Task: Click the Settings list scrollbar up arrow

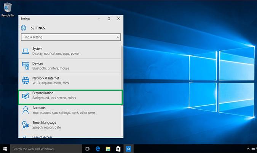Action: click(122, 45)
